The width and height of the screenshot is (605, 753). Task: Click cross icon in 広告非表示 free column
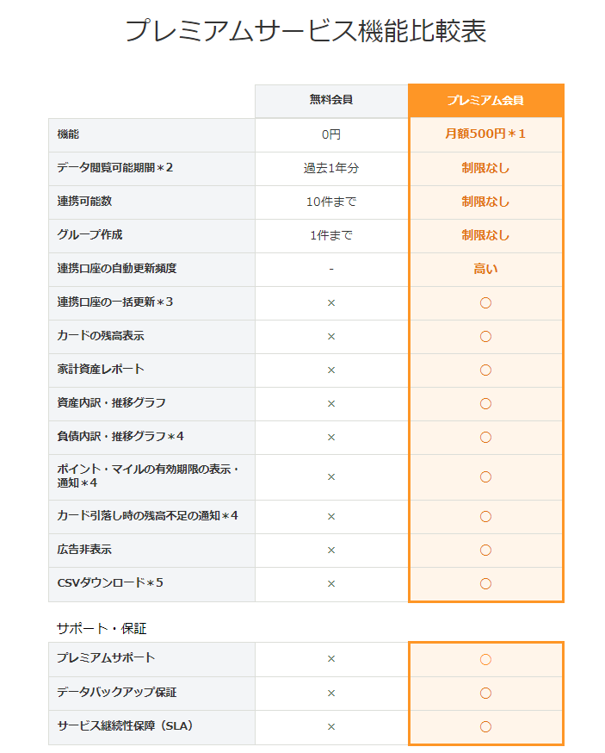[331, 551]
